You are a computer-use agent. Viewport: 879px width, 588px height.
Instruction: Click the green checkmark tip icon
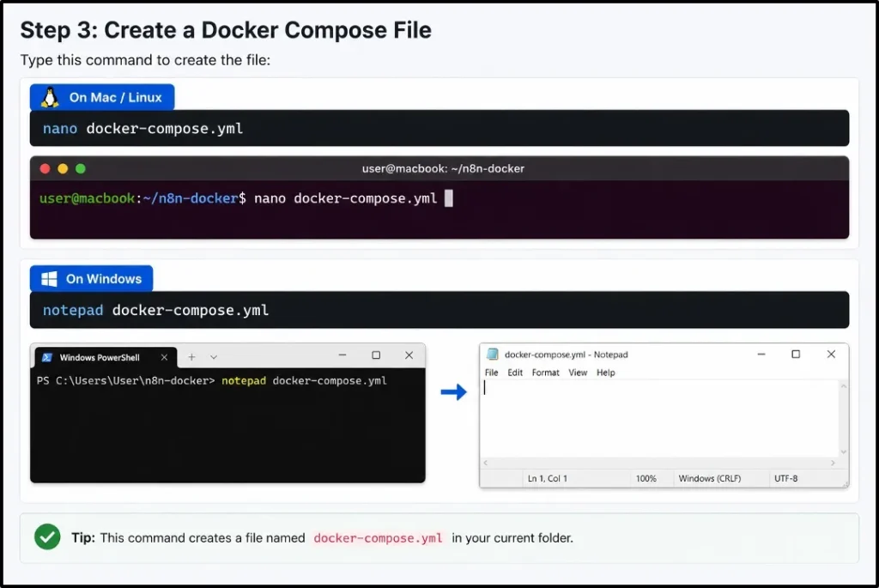pyautogui.click(x=48, y=537)
